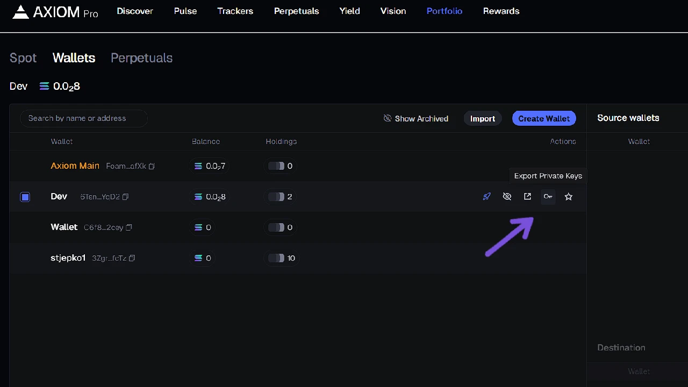Viewport: 688px width, 387px height.
Task: Click the Solana balance icon next to Dev
Action: [44, 86]
